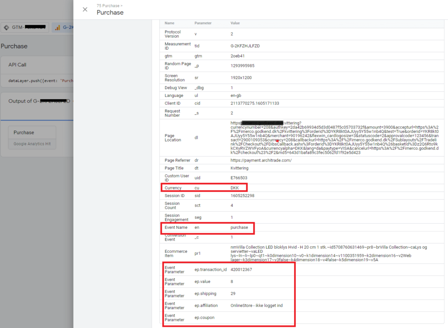This screenshot has height=328, width=448.
Task: Click the Session Engagement seg parameter
Action: [198, 218]
